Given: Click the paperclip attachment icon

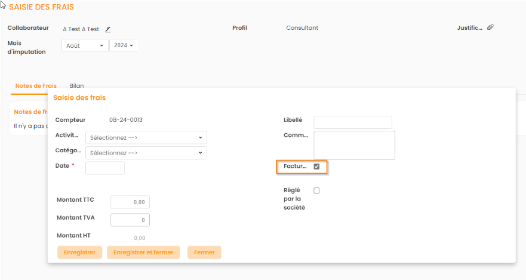Looking at the screenshot, I should [490, 27].
